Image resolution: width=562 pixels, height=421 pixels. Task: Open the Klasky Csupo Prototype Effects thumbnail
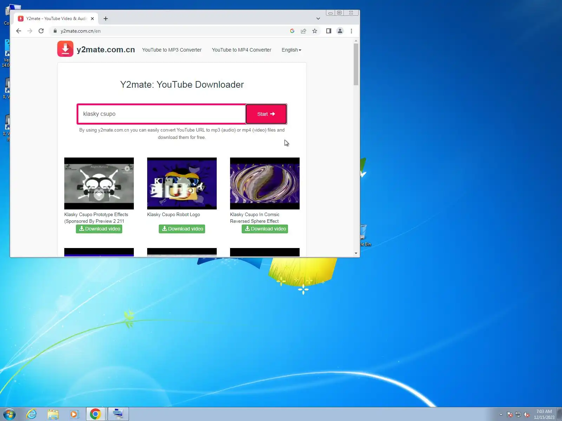(99, 183)
